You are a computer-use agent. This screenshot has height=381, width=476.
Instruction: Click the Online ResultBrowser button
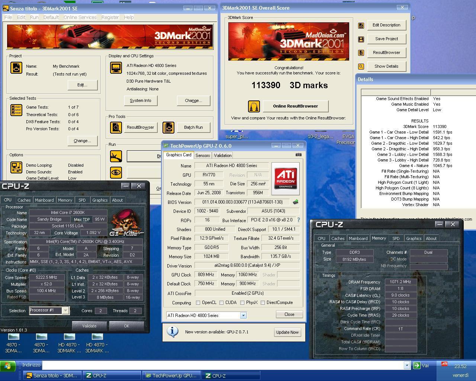tap(296, 106)
